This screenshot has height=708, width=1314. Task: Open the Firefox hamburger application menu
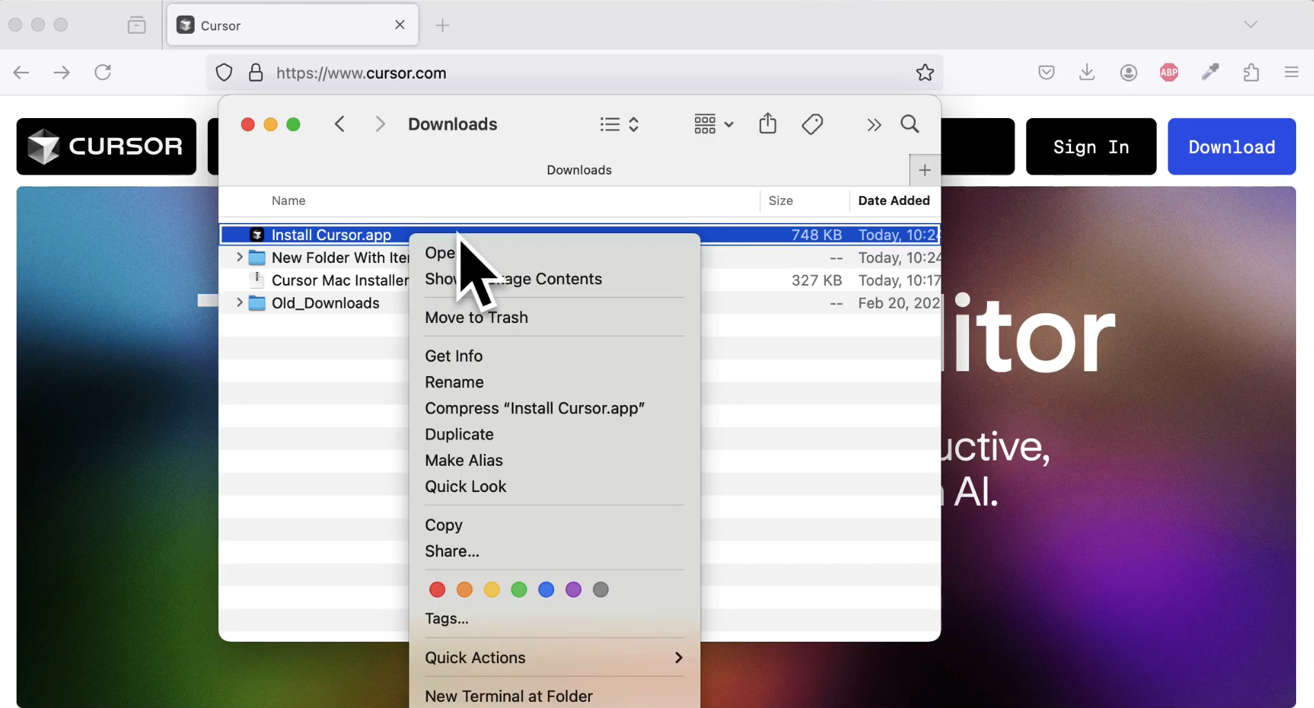pos(1292,72)
